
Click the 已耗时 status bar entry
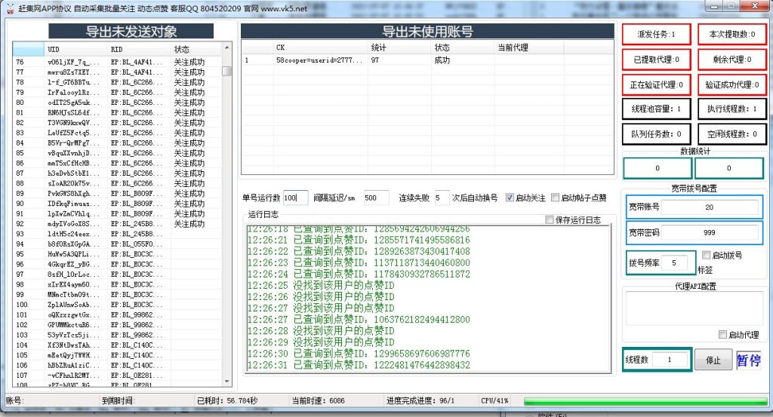click(227, 400)
